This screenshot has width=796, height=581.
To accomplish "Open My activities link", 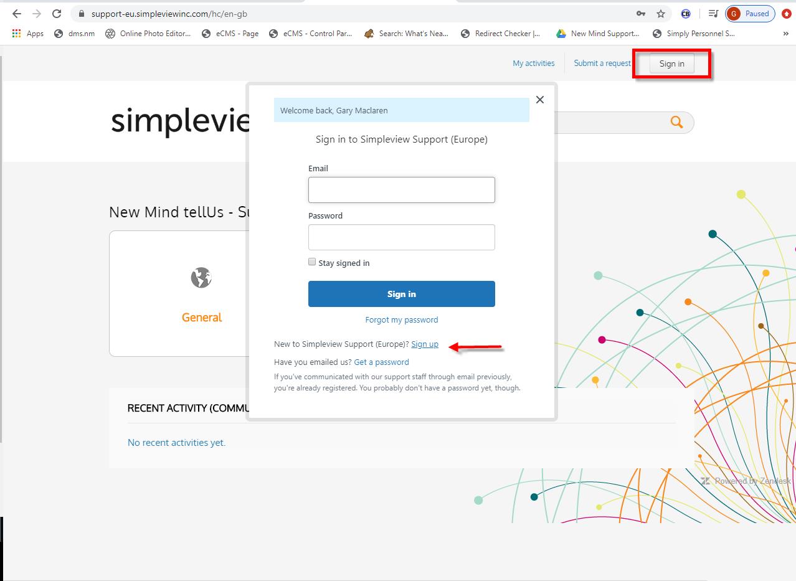I will (x=534, y=63).
